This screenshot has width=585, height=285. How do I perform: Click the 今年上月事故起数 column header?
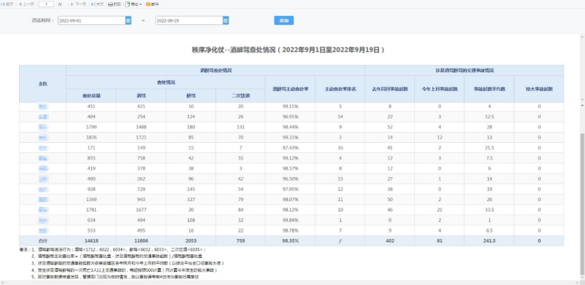pos(440,89)
